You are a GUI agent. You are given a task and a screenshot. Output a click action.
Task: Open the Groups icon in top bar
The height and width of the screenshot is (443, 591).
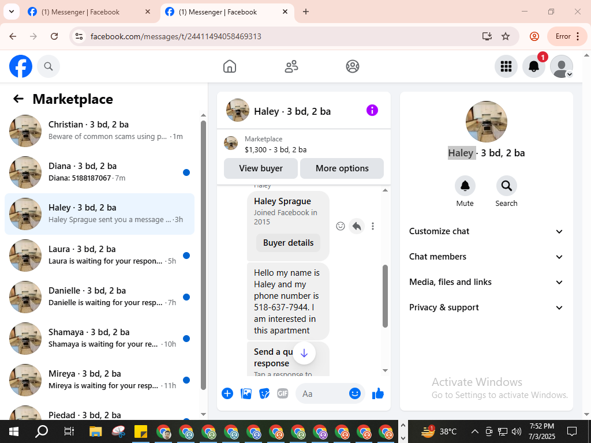353,66
